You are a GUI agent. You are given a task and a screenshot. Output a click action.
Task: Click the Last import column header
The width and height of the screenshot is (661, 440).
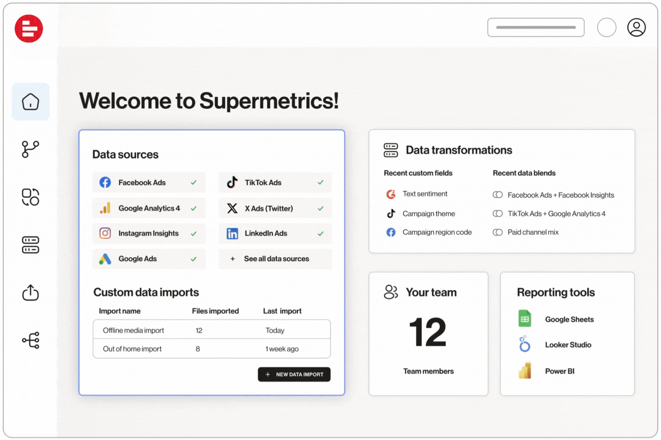[282, 311]
